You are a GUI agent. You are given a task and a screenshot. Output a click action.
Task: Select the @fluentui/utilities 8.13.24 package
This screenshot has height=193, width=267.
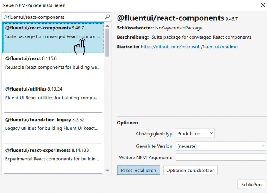[x=53, y=98]
